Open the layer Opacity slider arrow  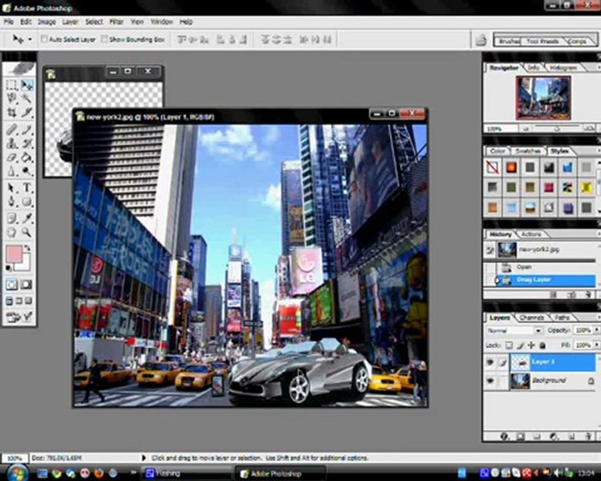596,330
